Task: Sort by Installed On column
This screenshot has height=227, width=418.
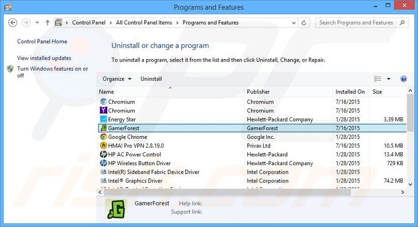Action: (x=351, y=91)
